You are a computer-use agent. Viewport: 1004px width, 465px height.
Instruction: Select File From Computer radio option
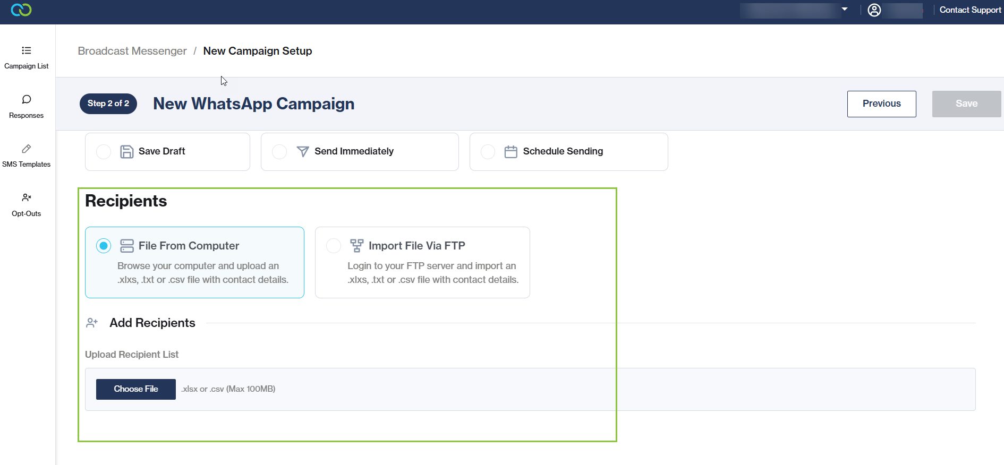click(104, 246)
